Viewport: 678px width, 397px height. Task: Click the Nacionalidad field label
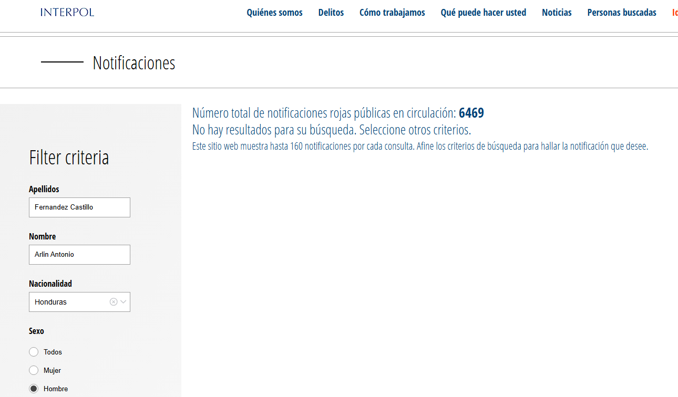pyautogui.click(x=50, y=284)
